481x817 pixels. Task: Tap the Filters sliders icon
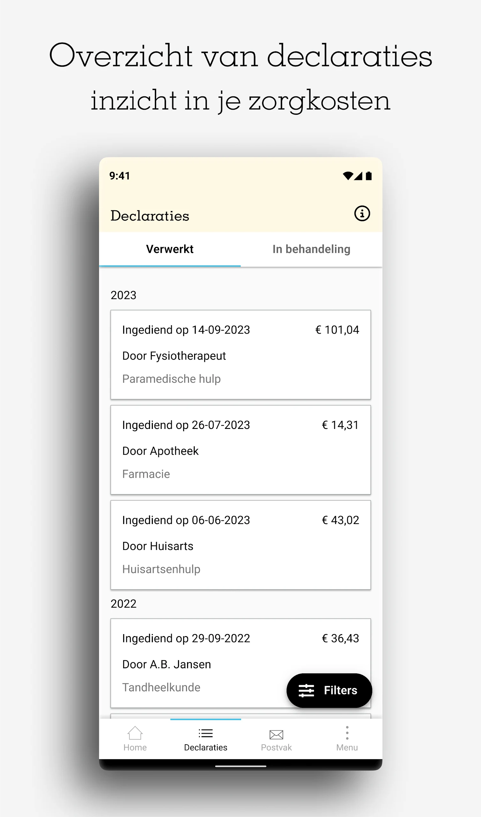306,691
